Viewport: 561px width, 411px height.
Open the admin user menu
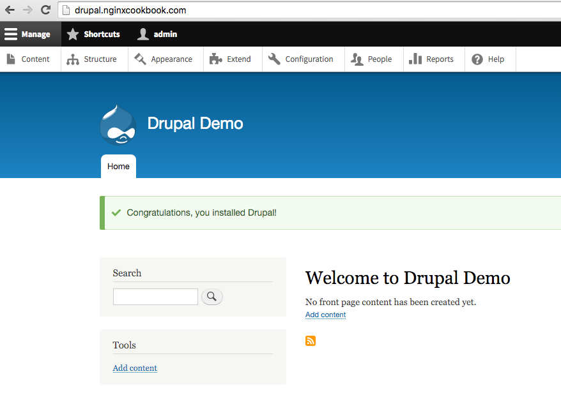tap(157, 34)
